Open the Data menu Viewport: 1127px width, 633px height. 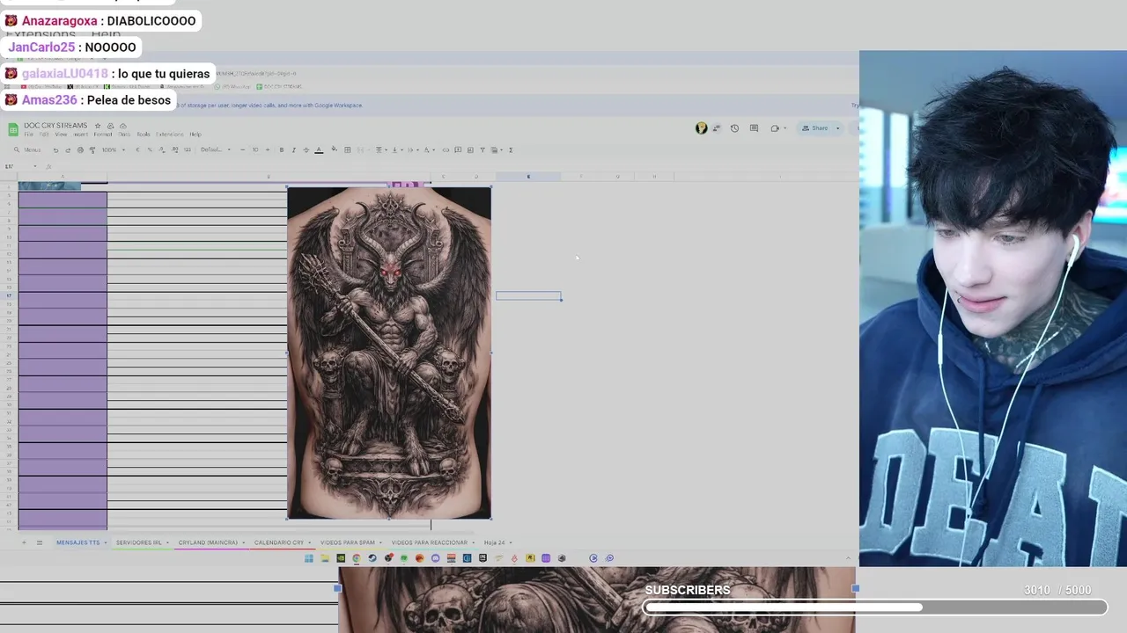pyautogui.click(x=124, y=135)
